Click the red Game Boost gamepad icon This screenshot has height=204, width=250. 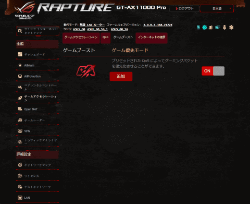(86, 71)
